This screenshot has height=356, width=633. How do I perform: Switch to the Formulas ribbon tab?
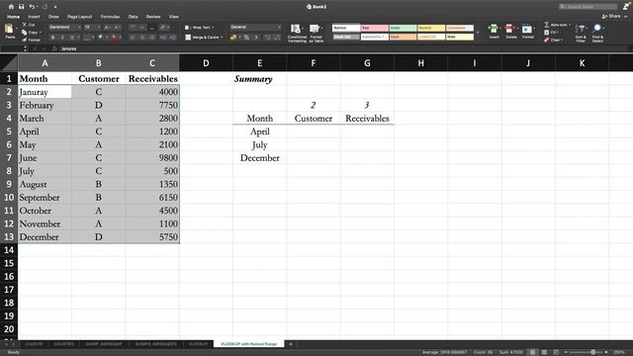point(110,17)
